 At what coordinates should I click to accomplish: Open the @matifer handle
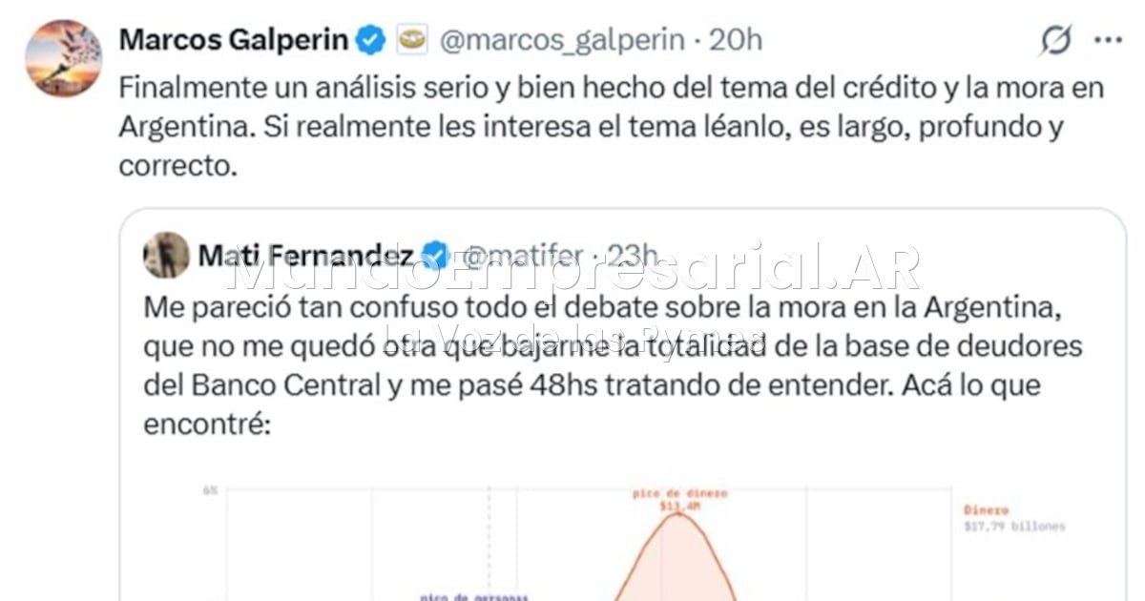click(523, 256)
